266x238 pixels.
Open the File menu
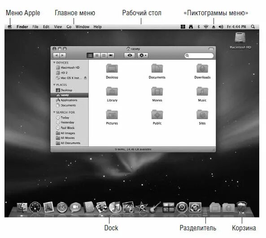pyautogui.click(x=35, y=27)
